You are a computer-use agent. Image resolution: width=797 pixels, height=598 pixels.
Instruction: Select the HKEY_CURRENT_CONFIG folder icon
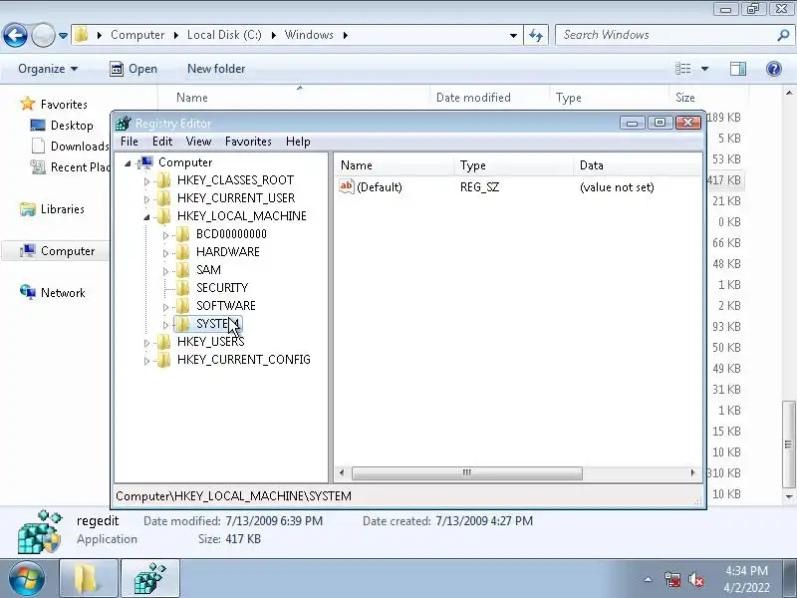tap(164, 360)
